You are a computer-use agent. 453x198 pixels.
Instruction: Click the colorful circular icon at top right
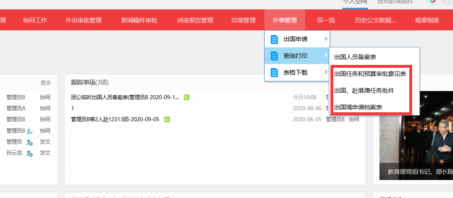click(x=433, y=1)
